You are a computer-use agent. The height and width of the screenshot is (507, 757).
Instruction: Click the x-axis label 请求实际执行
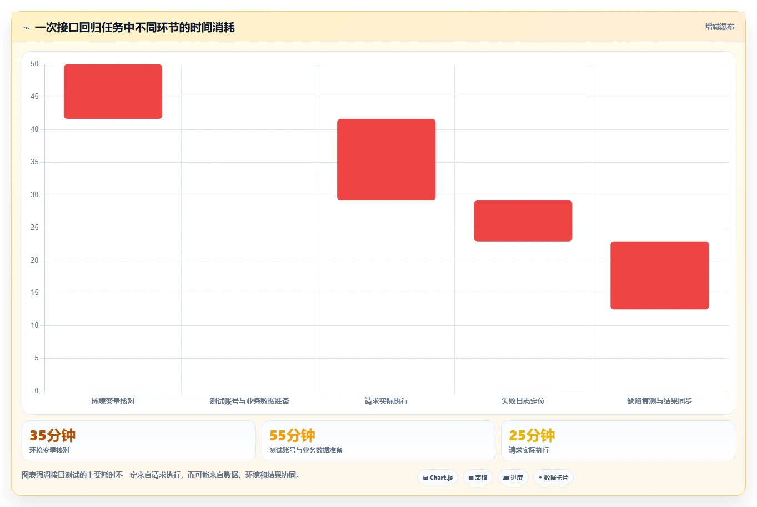point(386,401)
